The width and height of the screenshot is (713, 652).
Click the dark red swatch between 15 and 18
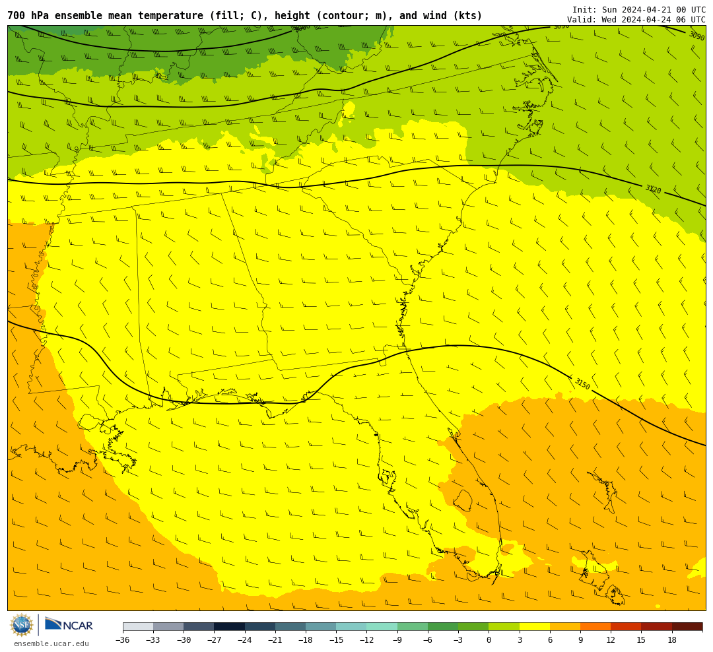[656, 627]
